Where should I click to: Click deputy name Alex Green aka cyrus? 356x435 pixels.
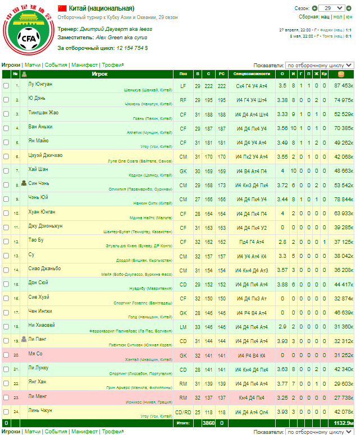(121, 38)
